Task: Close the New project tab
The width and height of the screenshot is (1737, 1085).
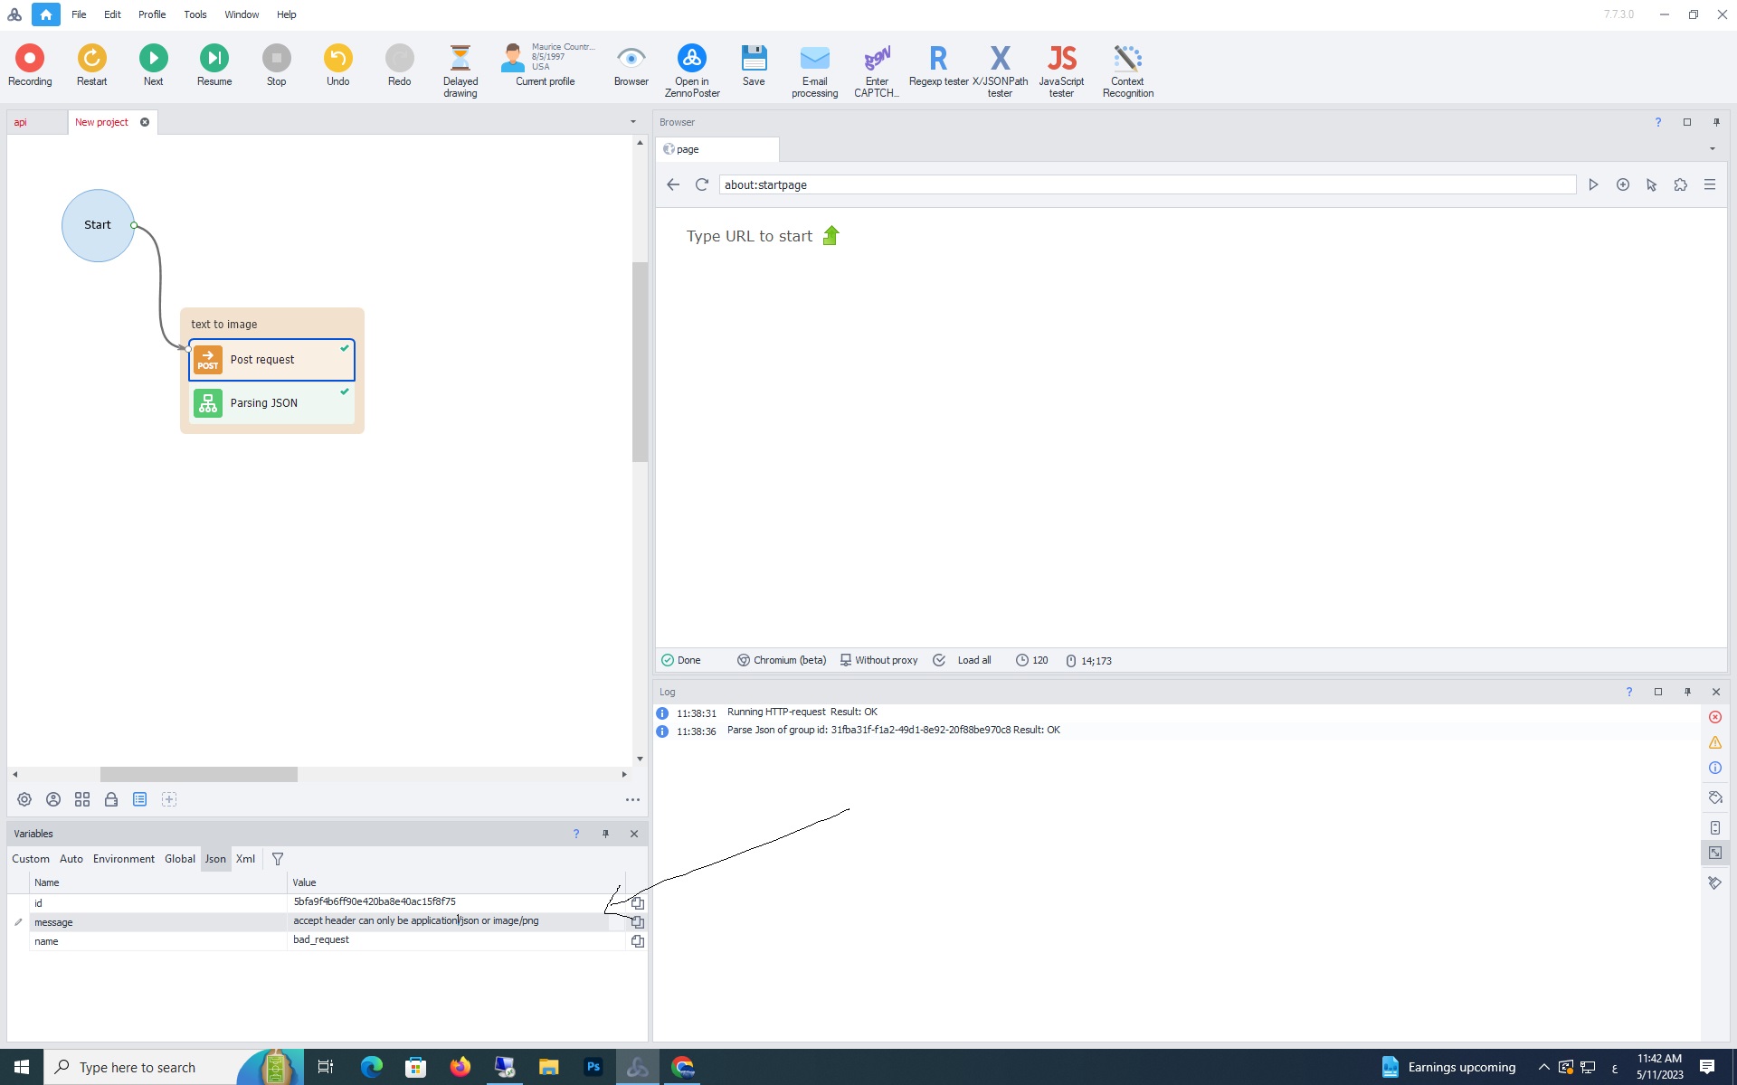Action: (145, 122)
